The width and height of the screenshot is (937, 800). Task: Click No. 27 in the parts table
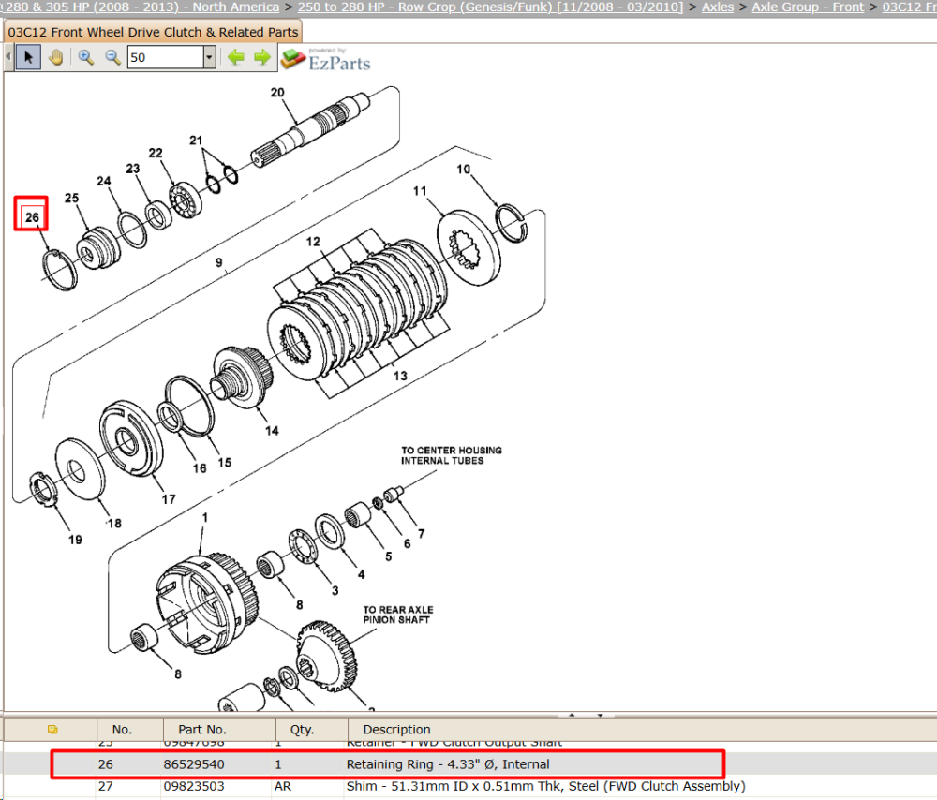pos(105,786)
